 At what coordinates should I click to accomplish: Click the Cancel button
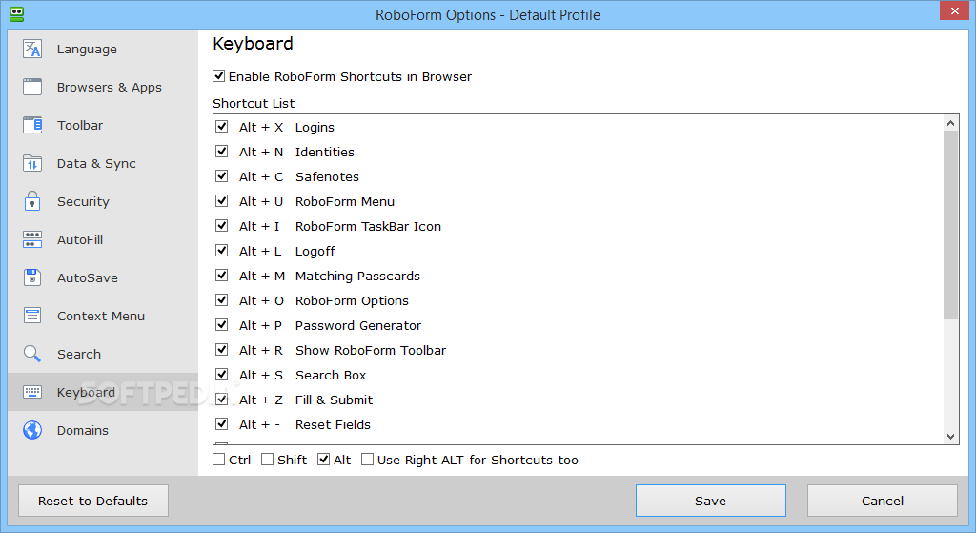883,501
